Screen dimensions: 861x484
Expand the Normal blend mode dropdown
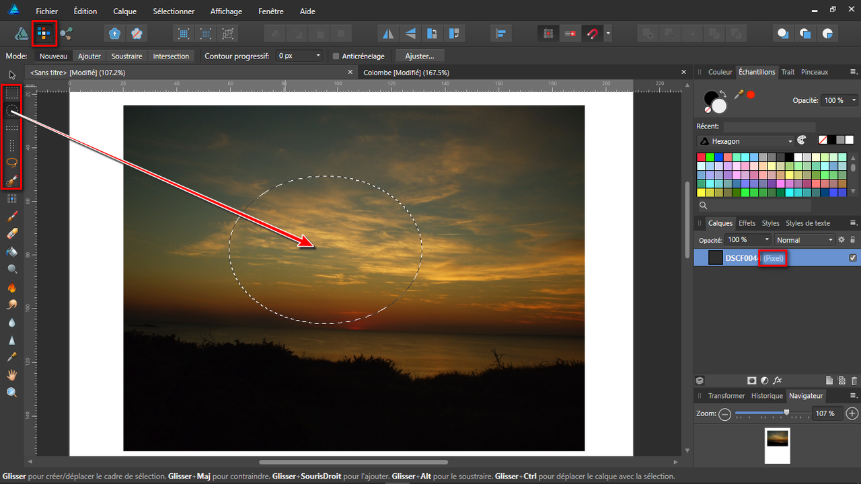[x=804, y=240]
